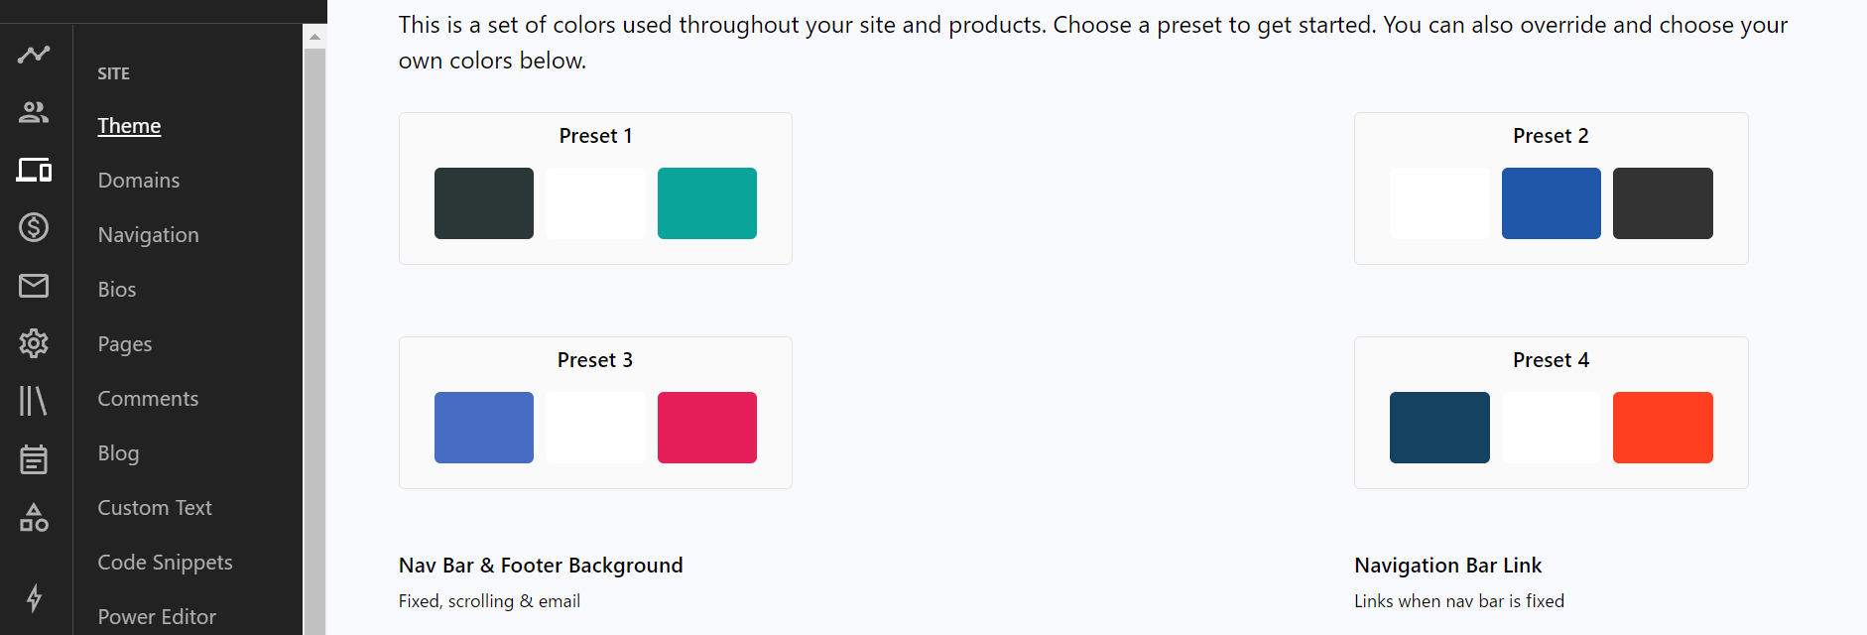This screenshot has width=1867, height=635.
Task: Pick the teal swatch in Preset 1
Action: click(x=707, y=203)
